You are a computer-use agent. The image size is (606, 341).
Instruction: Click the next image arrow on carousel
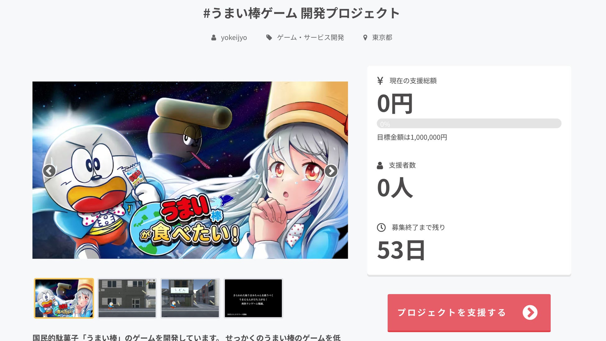pyautogui.click(x=331, y=171)
